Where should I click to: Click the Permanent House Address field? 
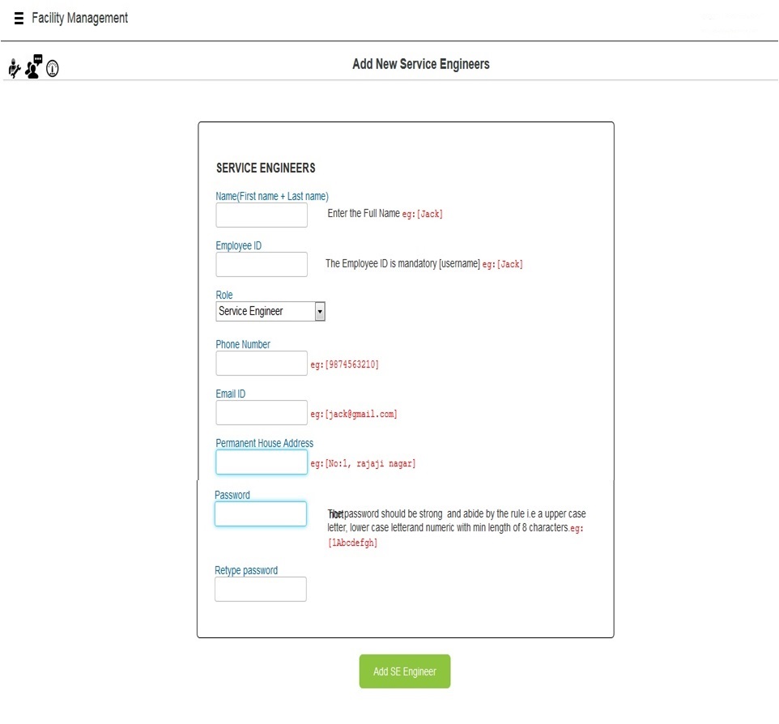262,462
